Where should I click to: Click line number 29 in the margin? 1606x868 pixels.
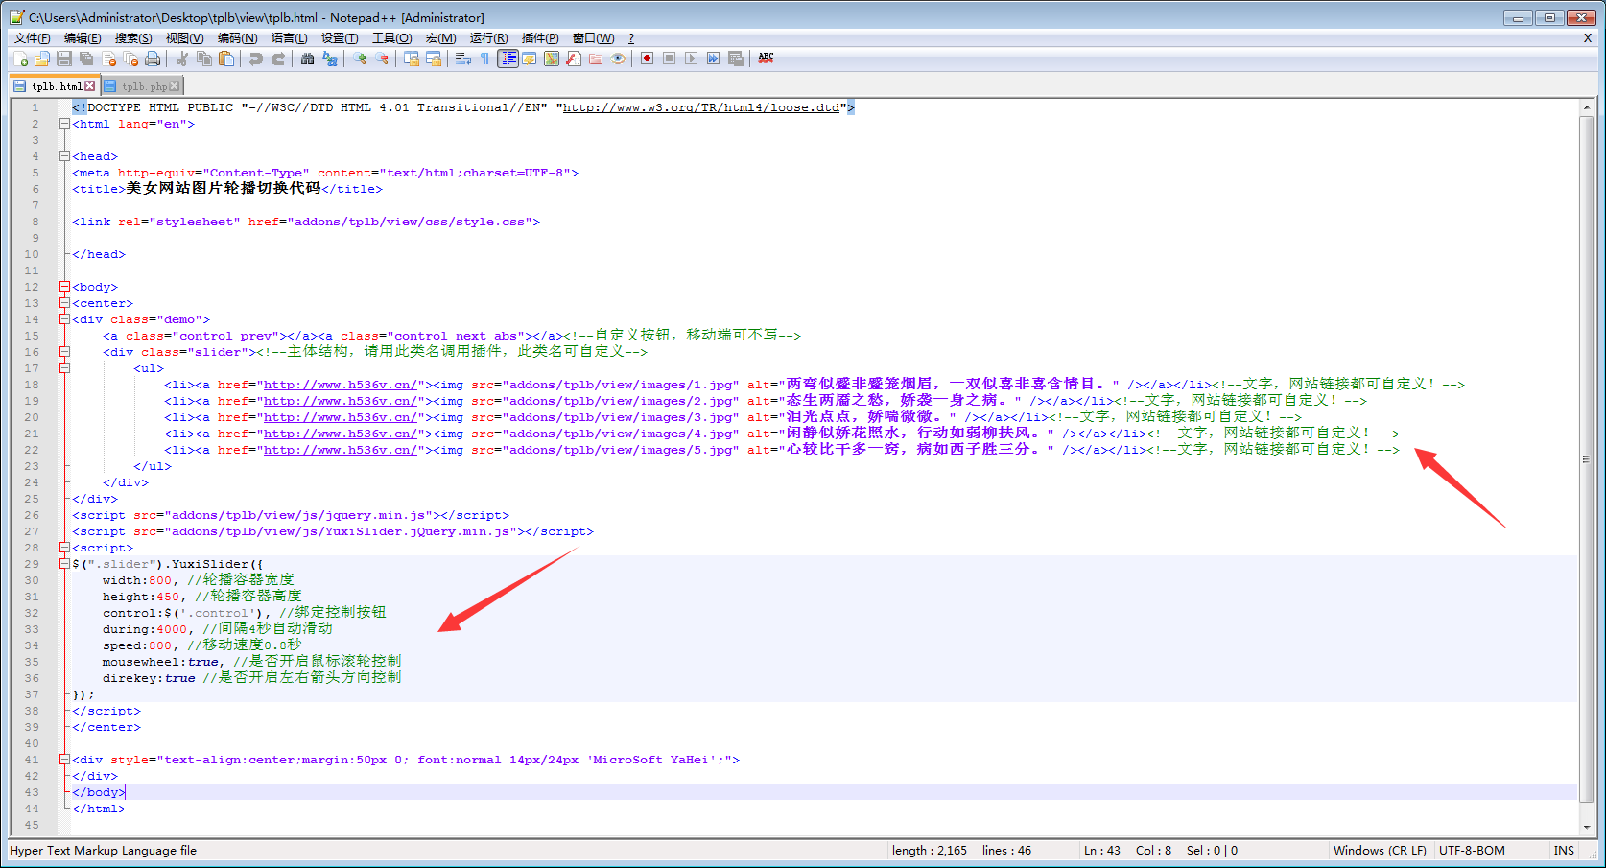tap(32, 564)
